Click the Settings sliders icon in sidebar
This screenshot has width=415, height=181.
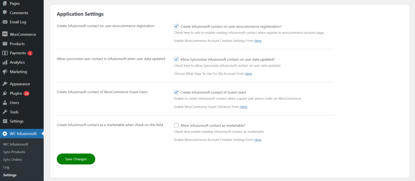5,121
